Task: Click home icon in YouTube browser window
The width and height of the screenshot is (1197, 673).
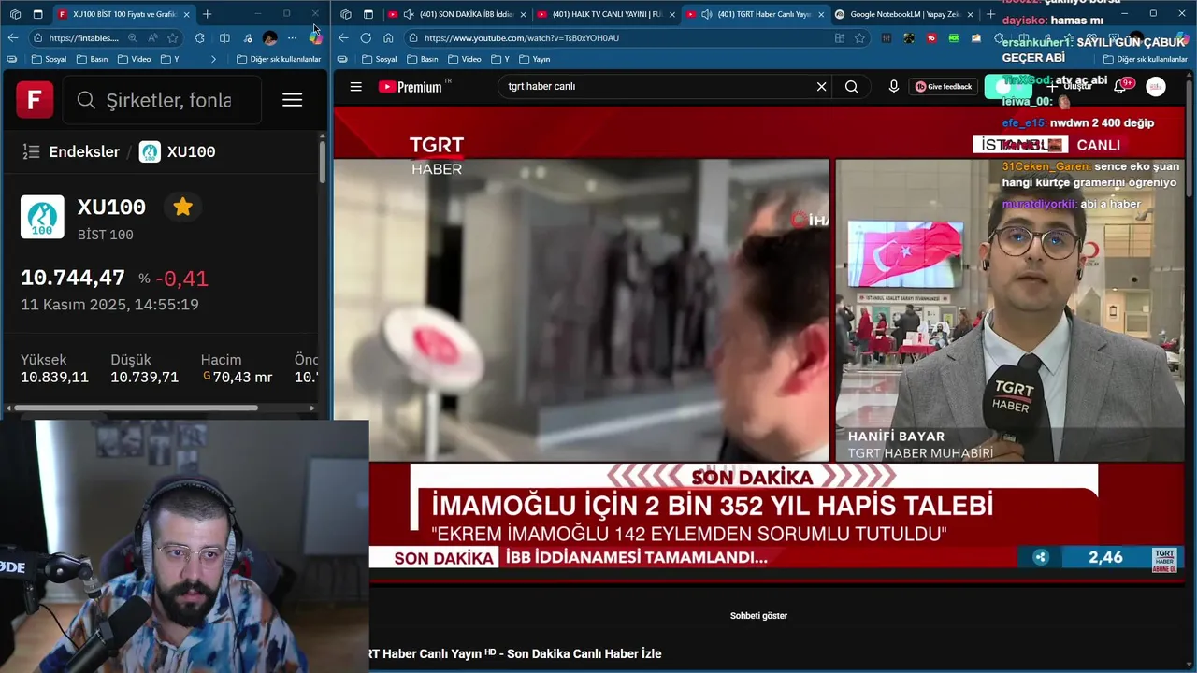Action: click(x=388, y=37)
